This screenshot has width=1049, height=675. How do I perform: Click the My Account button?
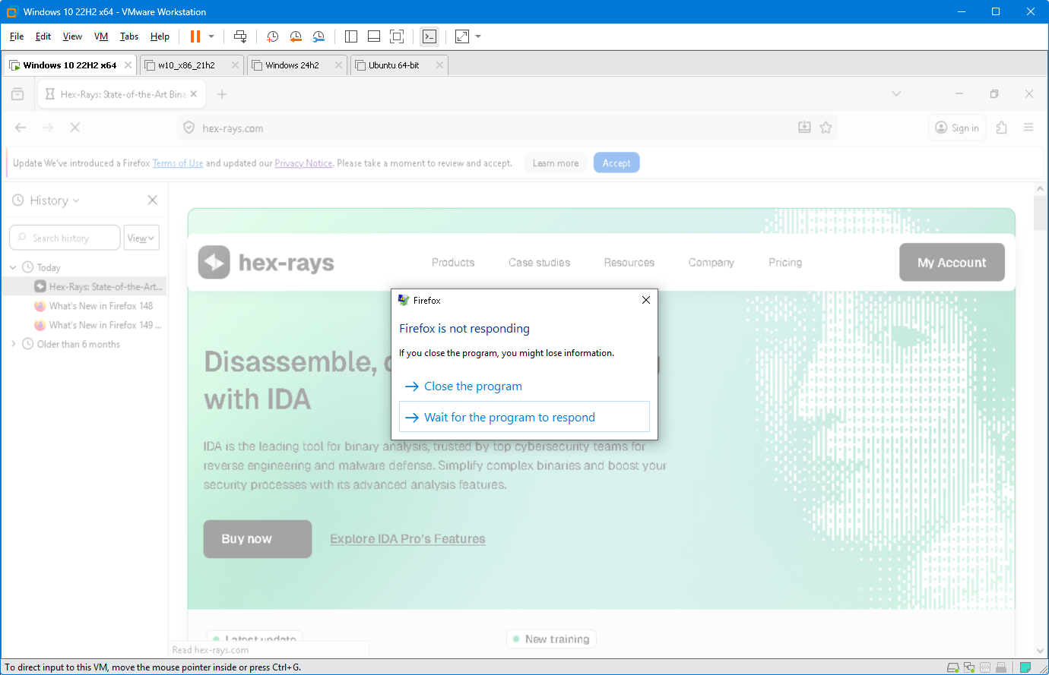click(952, 263)
